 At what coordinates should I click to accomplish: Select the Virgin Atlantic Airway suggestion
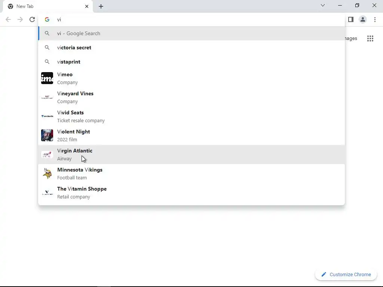tap(191, 154)
